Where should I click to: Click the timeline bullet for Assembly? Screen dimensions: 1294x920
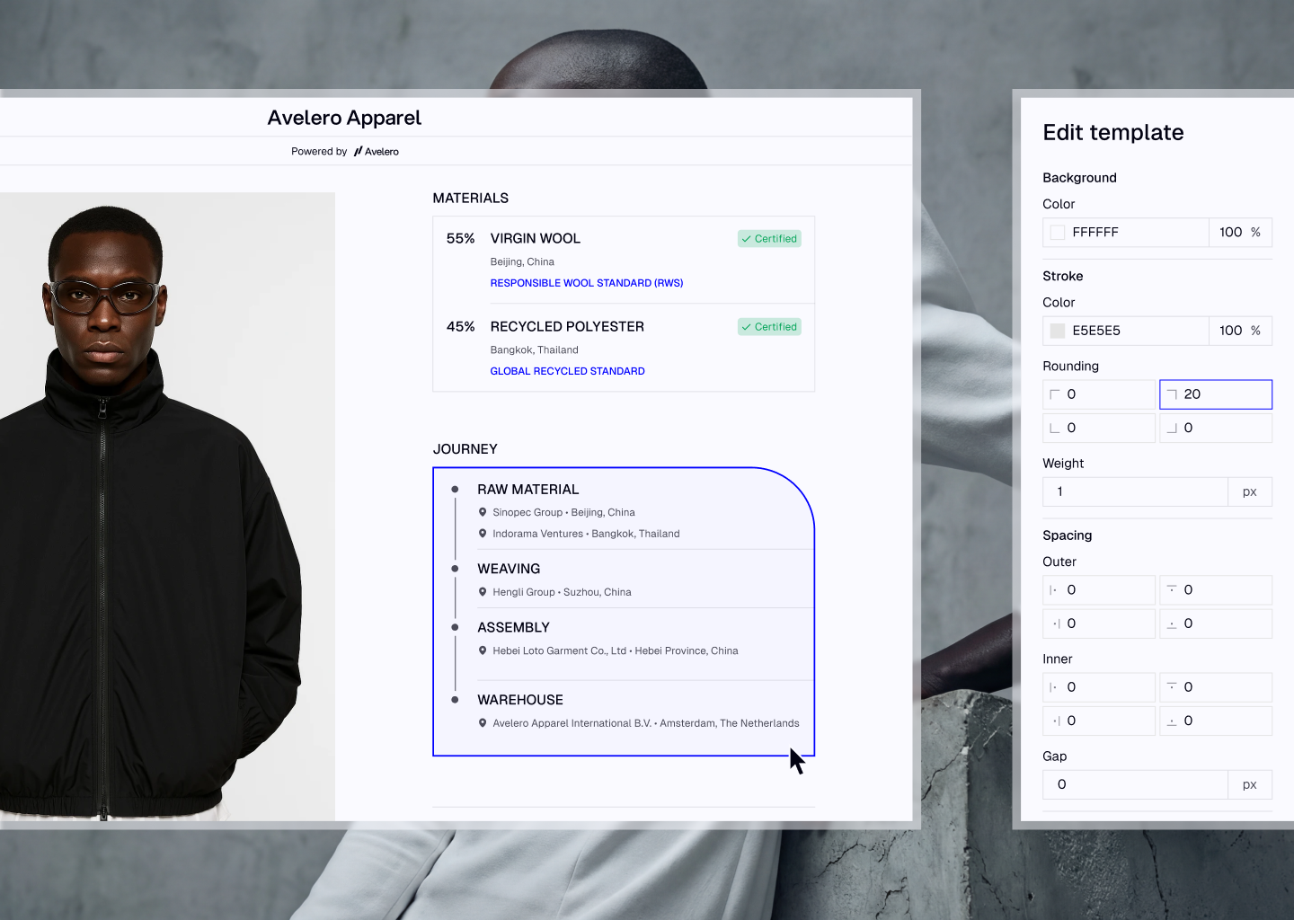(455, 627)
